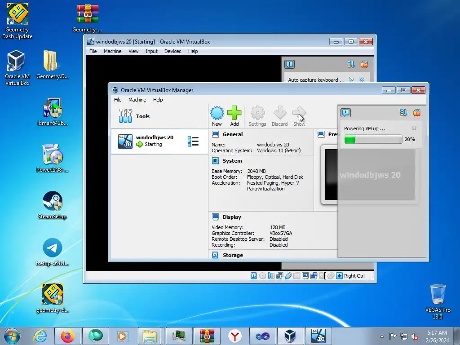Viewport: 460px width, 345px height.
Task: Select Geometry Dash Update desktop icon
Action: pos(17,21)
